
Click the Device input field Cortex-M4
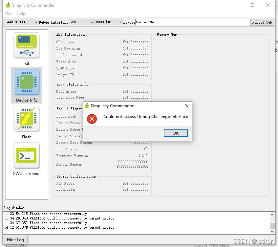pos(193,22)
